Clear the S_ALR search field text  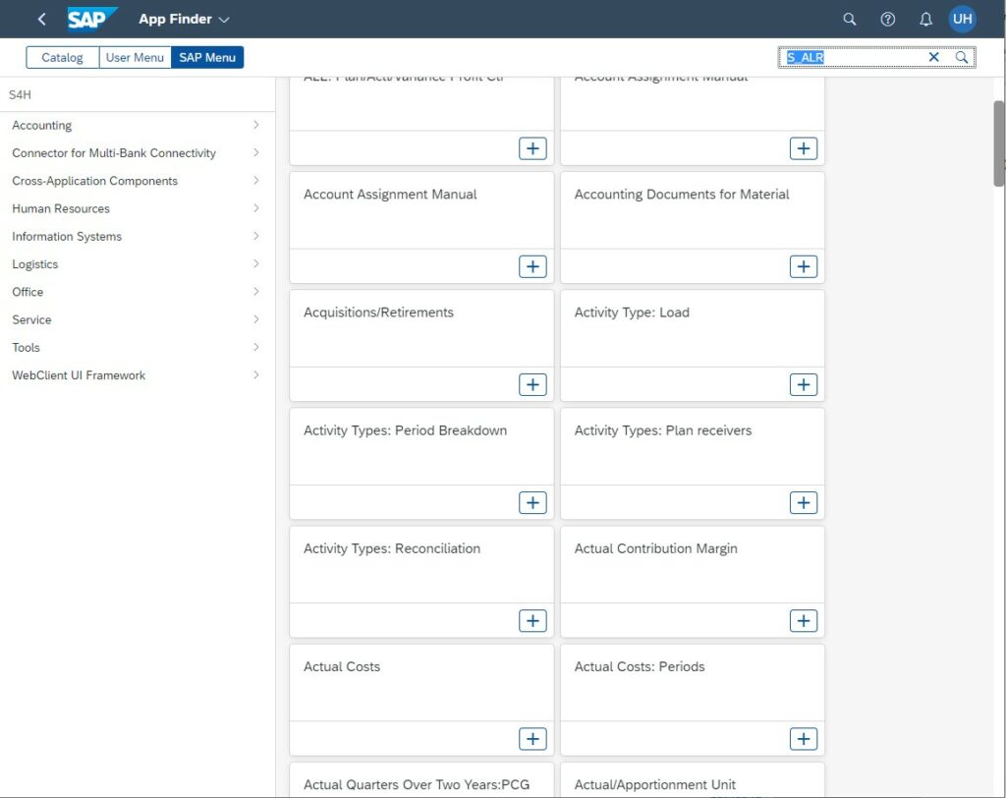pos(933,57)
